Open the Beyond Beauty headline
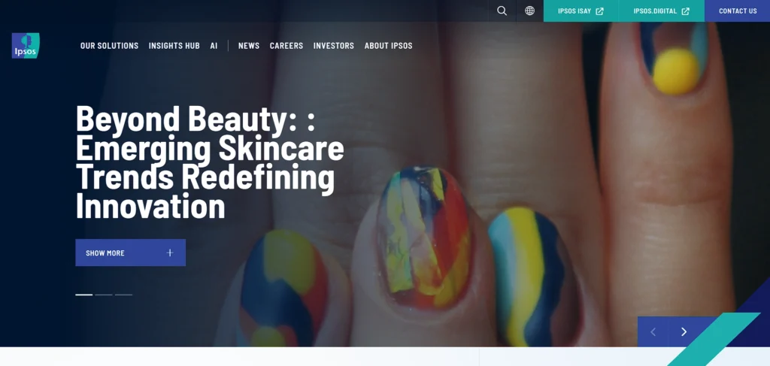 (x=211, y=162)
